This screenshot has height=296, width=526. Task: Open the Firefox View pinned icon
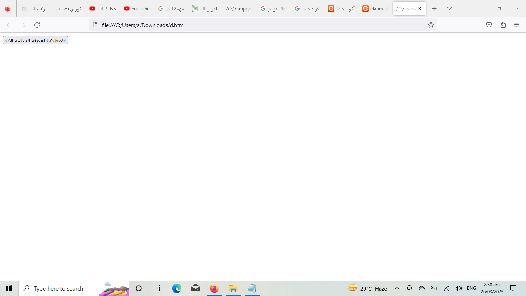[x=8, y=8]
